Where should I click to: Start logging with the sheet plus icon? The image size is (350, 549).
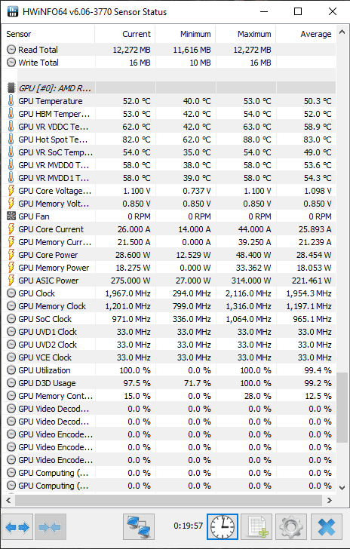point(256,526)
